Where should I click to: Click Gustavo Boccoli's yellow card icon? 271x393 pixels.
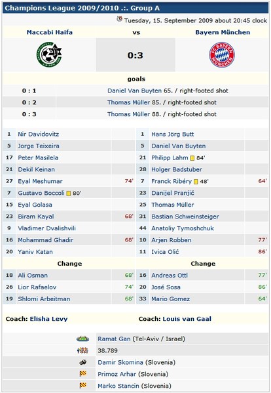(x=69, y=194)
